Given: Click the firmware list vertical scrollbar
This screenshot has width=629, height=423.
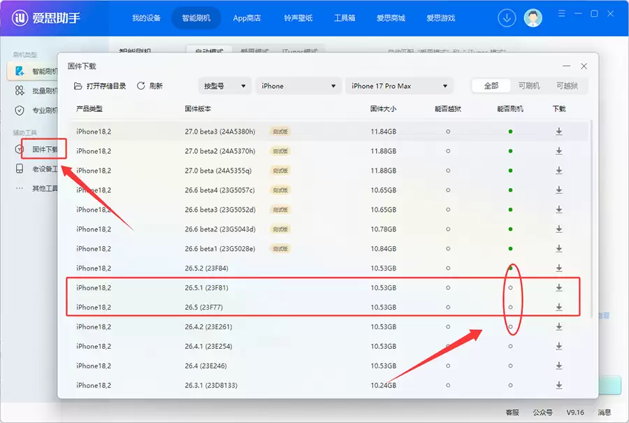Looking at the screenshot, I should click(x=591, y=219).
